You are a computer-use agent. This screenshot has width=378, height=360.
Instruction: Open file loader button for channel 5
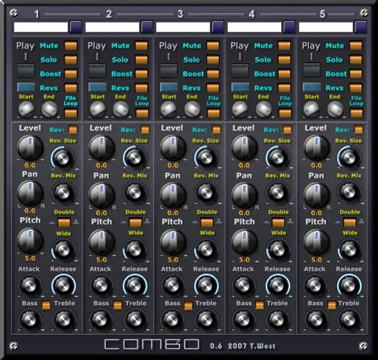pos(360,27)
